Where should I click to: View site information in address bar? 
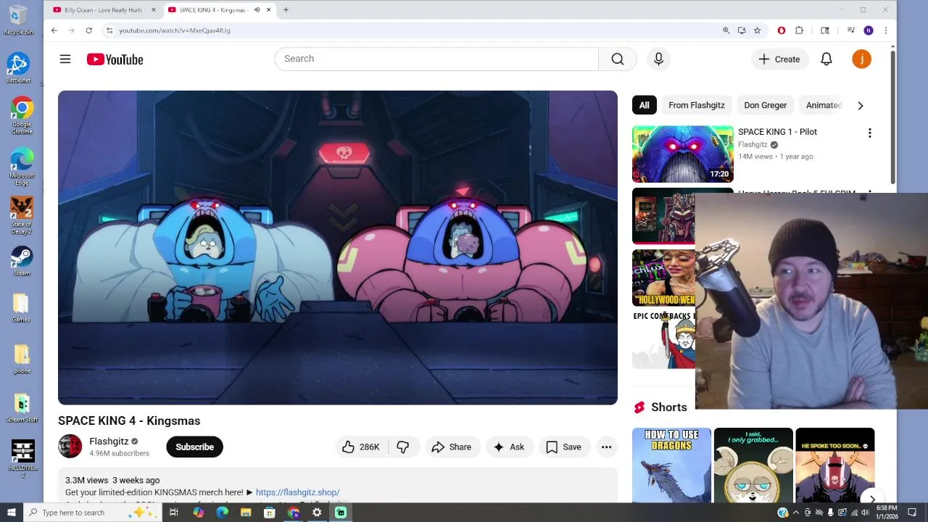109,30
